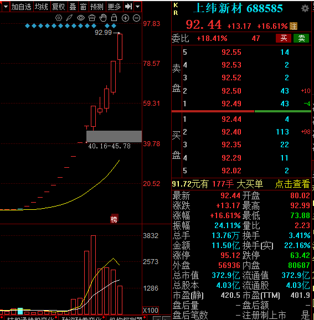Image resolution: width=314 pixels, height=320 pixels.
Task: Click the 内盘 value 80687
Action: click(x=299, y=265)
